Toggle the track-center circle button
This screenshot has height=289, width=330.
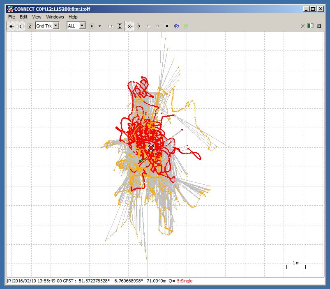coord(129,26)
